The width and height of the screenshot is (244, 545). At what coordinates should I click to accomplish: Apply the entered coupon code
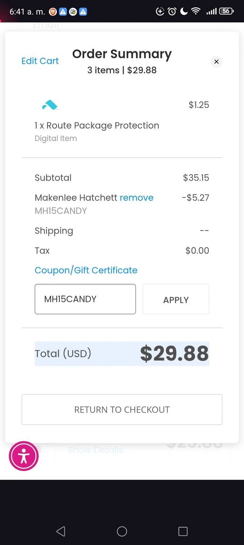(x=176, y=299)
